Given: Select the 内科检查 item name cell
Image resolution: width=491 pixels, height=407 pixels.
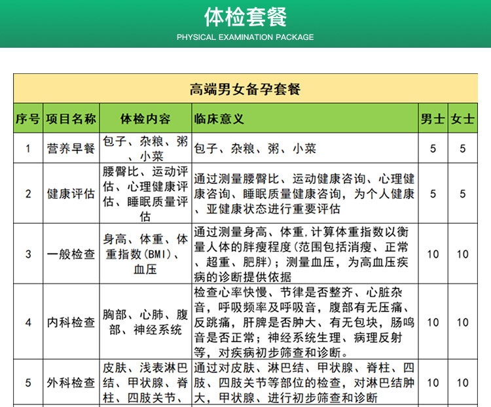Looking at the screenshot, I should tap(71, 323).
